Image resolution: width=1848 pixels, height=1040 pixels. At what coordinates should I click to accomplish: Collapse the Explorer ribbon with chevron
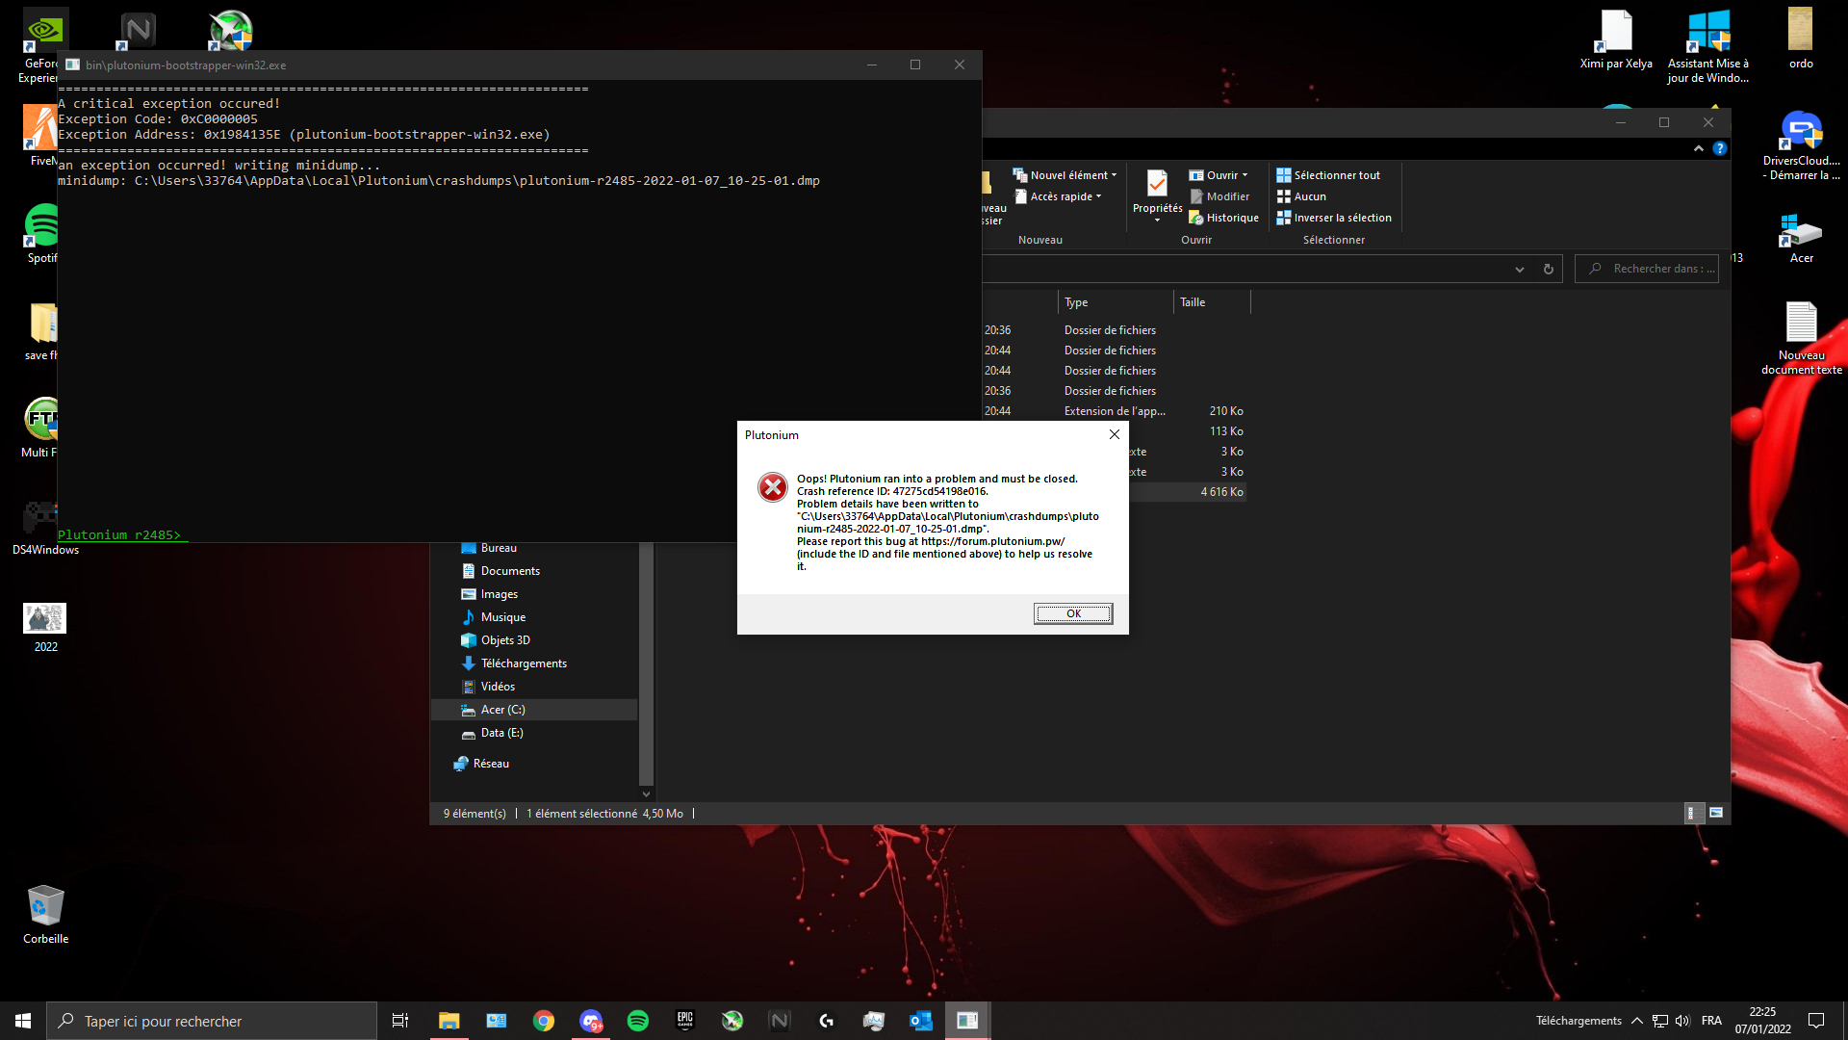[x=1699, y=148]
